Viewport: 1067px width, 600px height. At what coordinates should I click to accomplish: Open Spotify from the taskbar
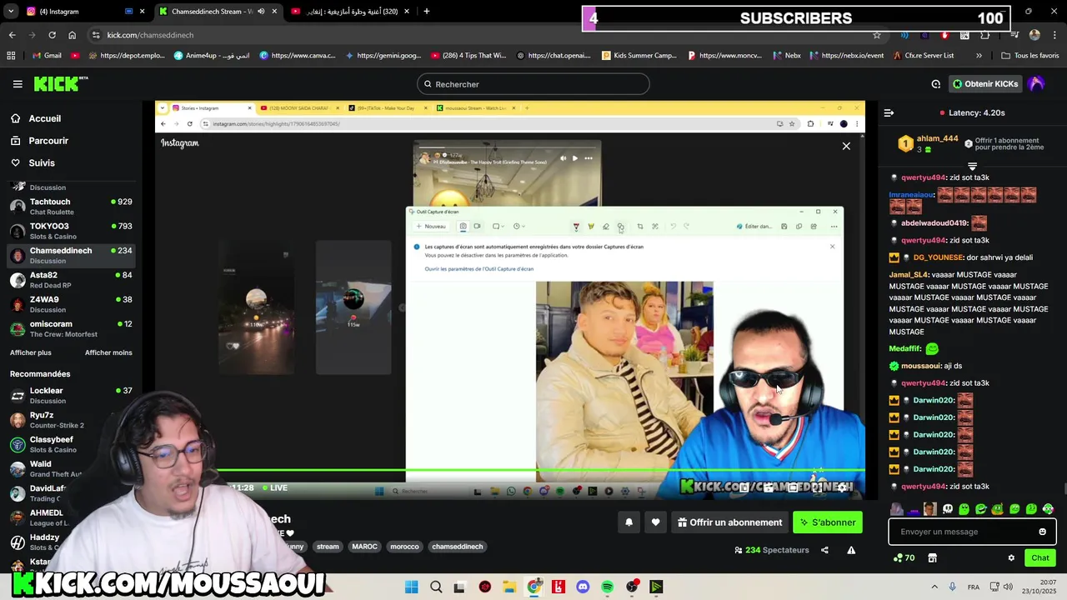pos(608,587)
